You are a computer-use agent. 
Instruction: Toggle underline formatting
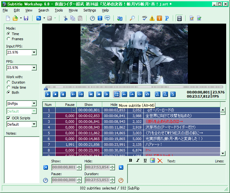click(x=145, y=161)
